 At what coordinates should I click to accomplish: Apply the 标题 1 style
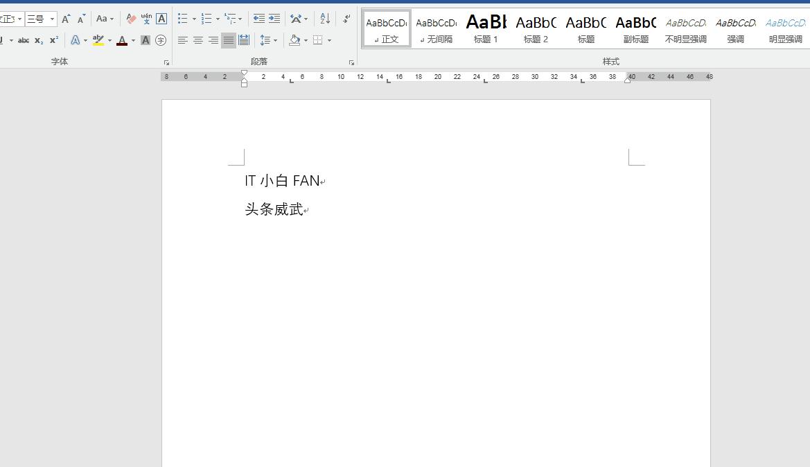pyautogui.click(x=486, y=28)
